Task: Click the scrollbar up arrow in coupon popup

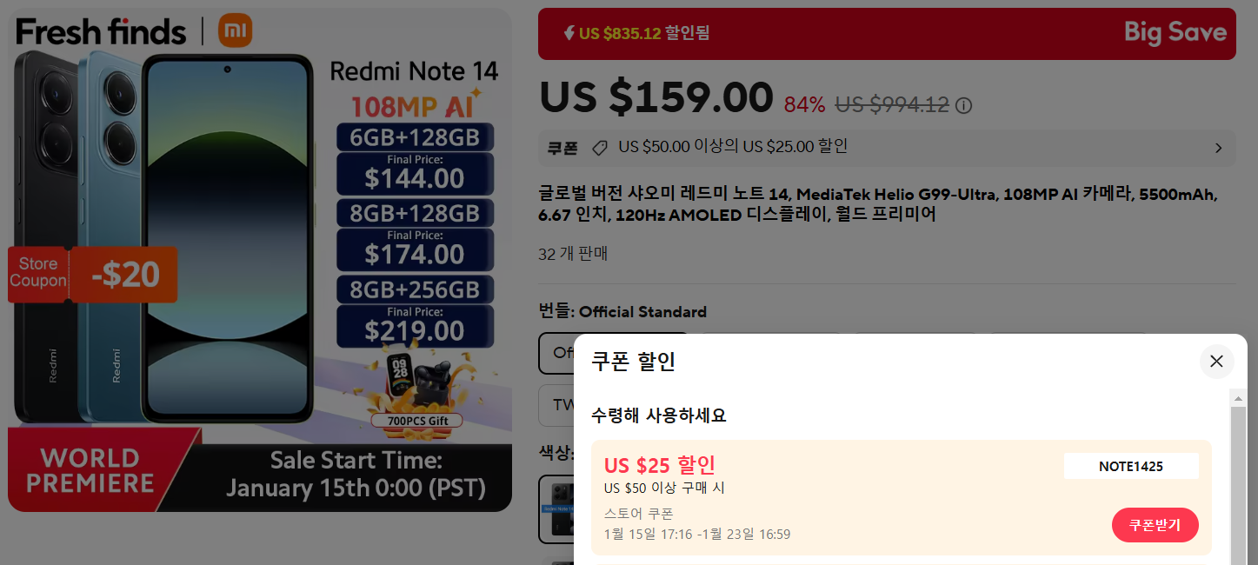Action: 1238,396
